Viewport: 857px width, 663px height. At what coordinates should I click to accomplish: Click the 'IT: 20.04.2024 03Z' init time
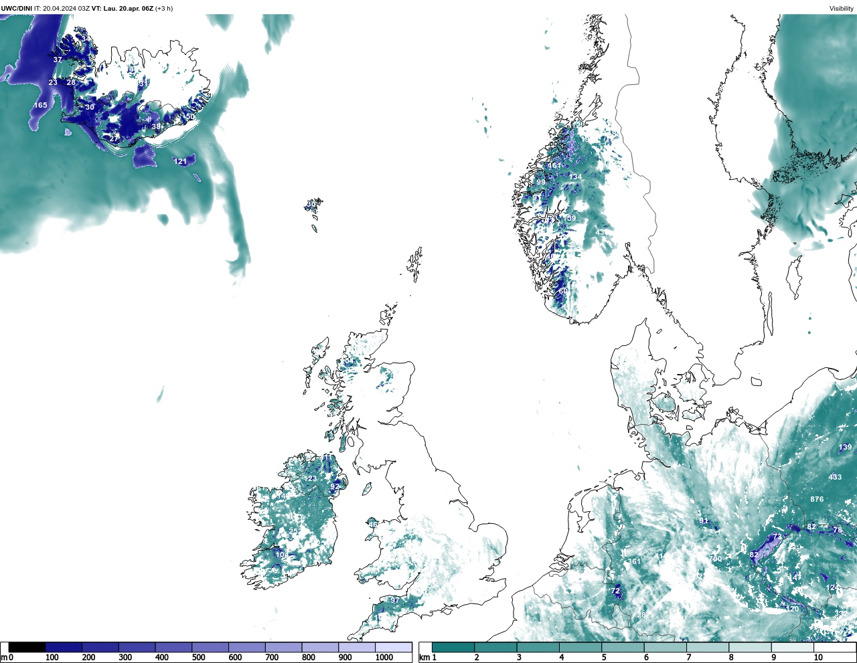tap(62, 8)
